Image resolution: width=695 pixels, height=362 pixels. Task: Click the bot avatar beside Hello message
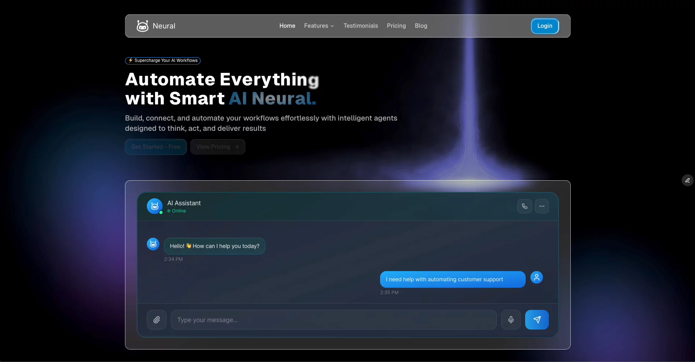pos(153,244)
